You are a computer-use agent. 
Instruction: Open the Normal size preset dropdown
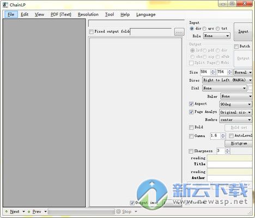tap(243, 72)
